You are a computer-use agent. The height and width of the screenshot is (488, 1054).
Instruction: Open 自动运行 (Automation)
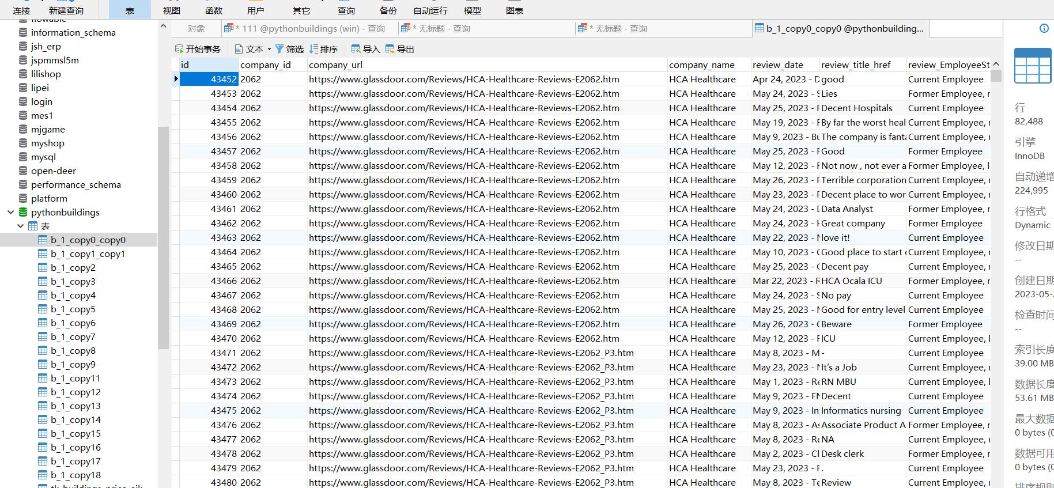[430, 10]
